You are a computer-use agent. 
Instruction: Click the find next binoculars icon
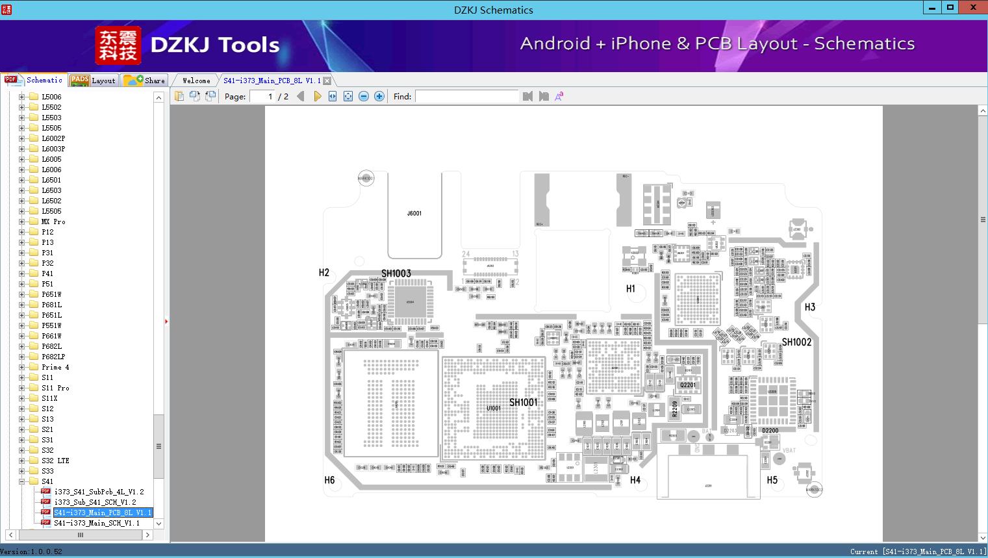pos(544,96)
